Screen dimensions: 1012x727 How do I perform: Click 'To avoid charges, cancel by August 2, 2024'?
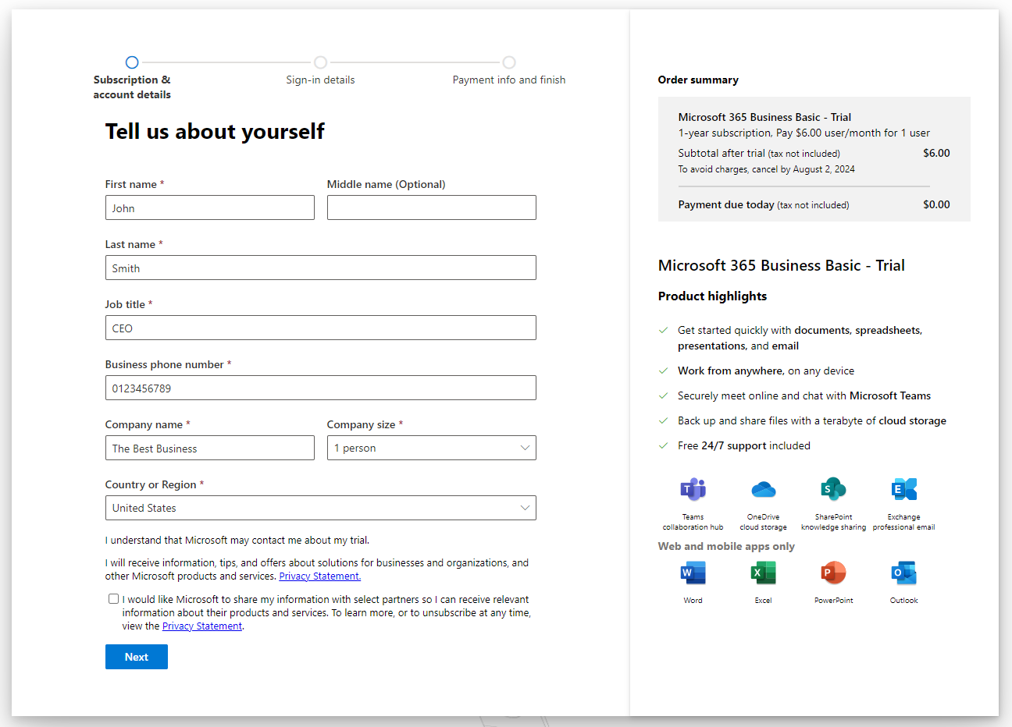pos(766,169)
